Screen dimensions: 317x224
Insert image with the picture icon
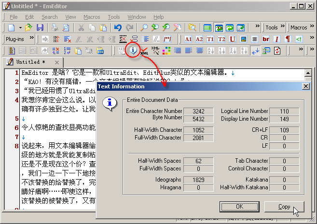[244, 39]
